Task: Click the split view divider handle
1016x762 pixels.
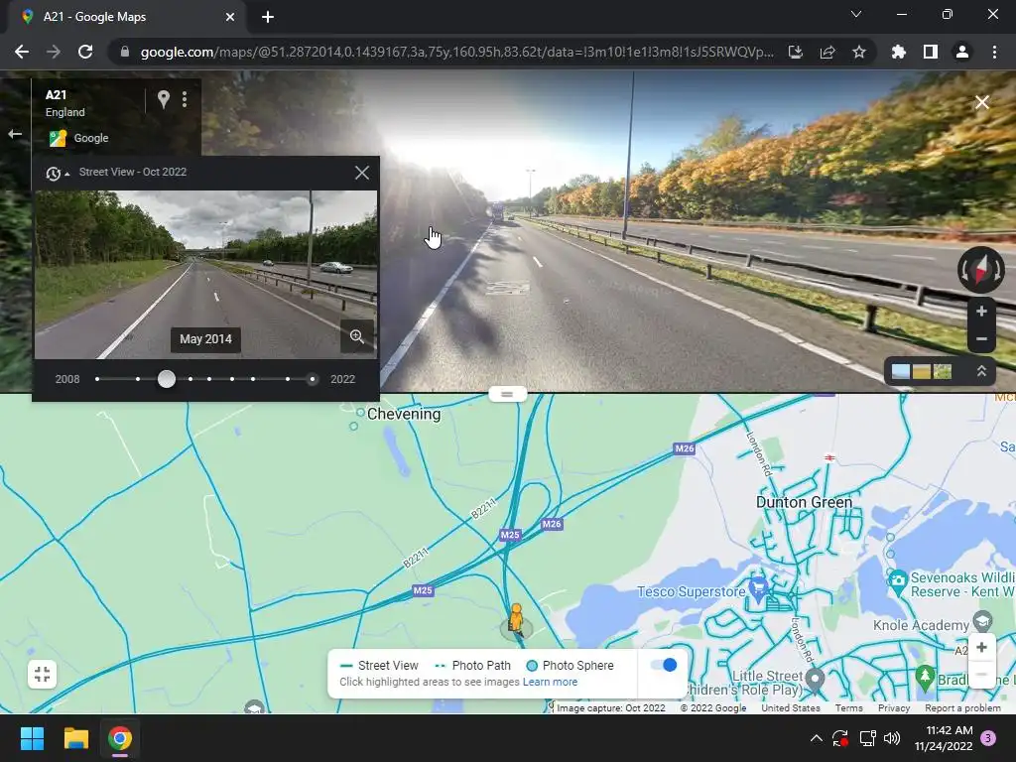Action: coord(507,394)
